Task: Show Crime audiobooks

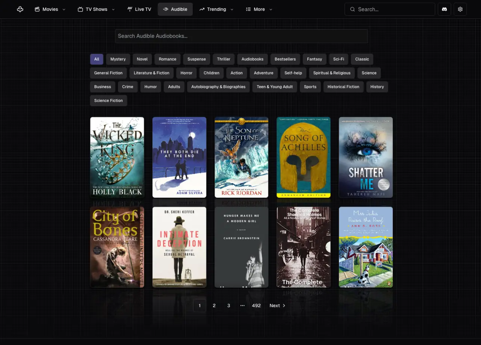Action: (x=128, y=87)
